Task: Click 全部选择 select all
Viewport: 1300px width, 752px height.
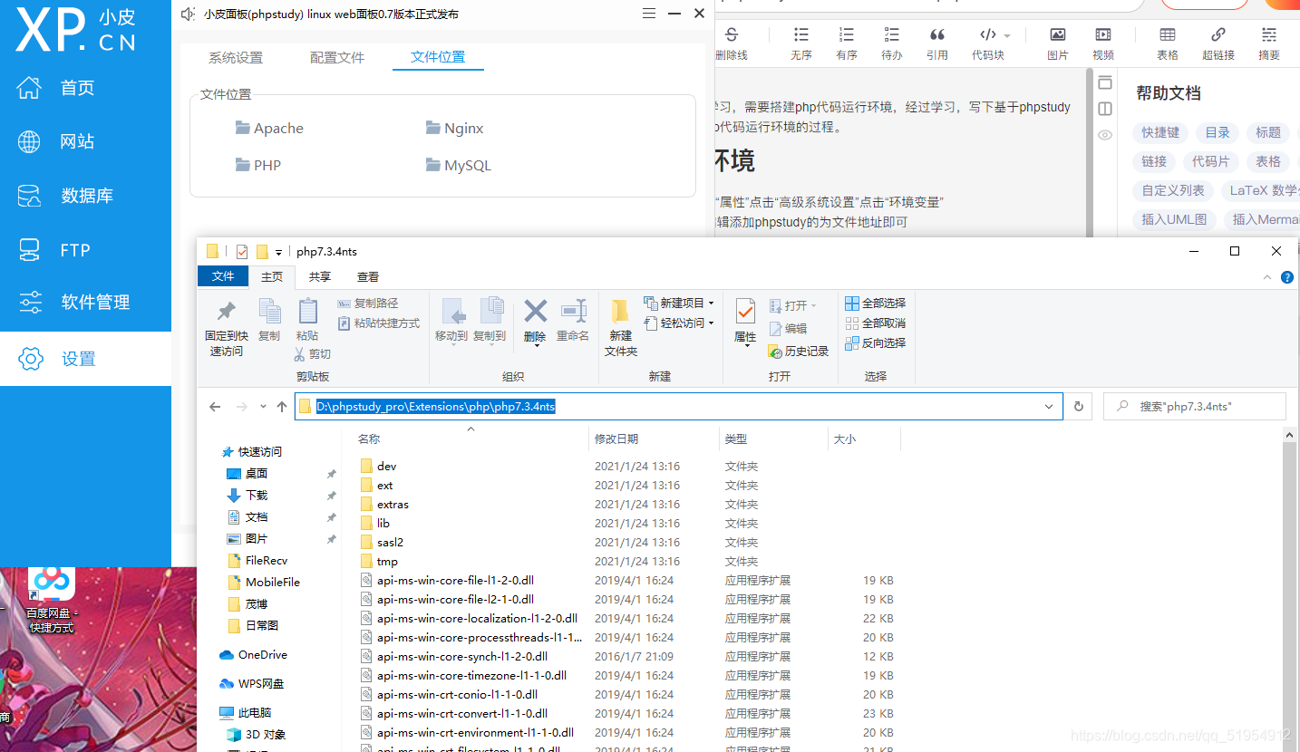Action: pos(875,304)
